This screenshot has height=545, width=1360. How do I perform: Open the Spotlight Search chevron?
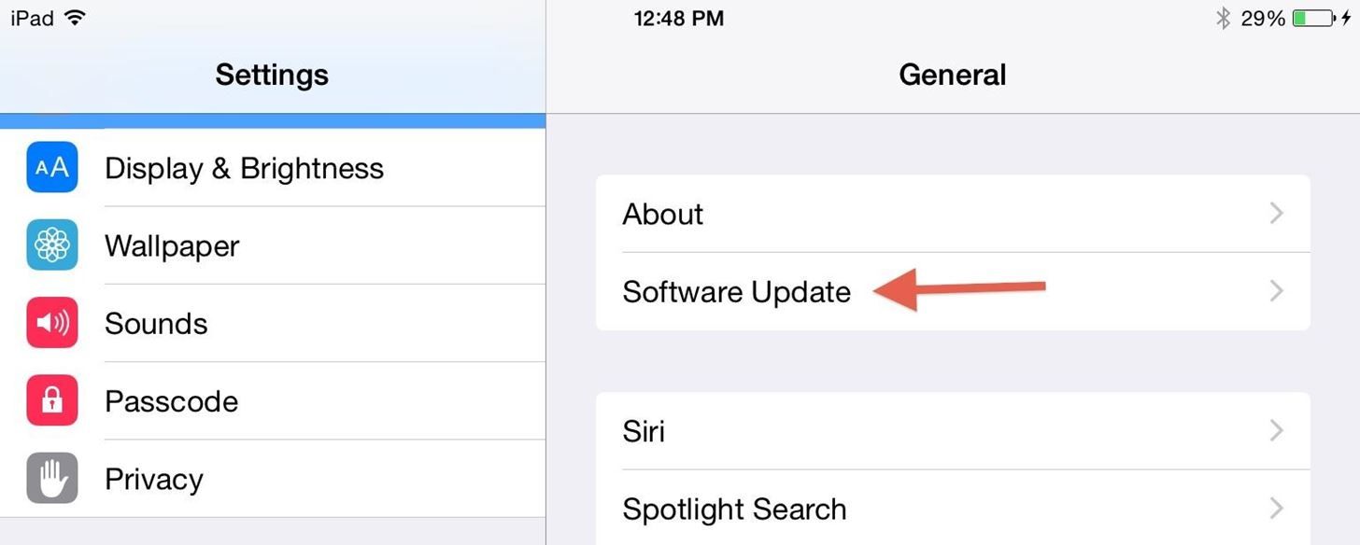point(1276,508)
